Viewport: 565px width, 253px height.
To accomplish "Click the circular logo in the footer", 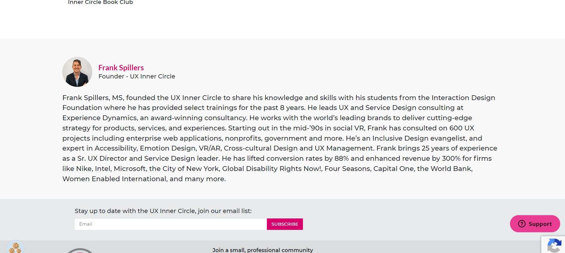I will point(80,251).
